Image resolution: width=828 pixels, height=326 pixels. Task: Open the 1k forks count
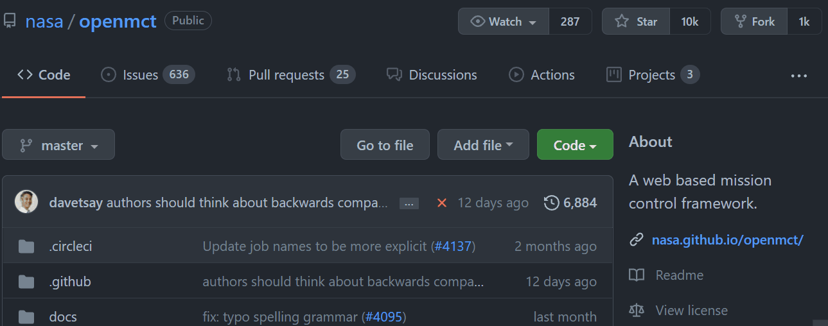point(804,21)
